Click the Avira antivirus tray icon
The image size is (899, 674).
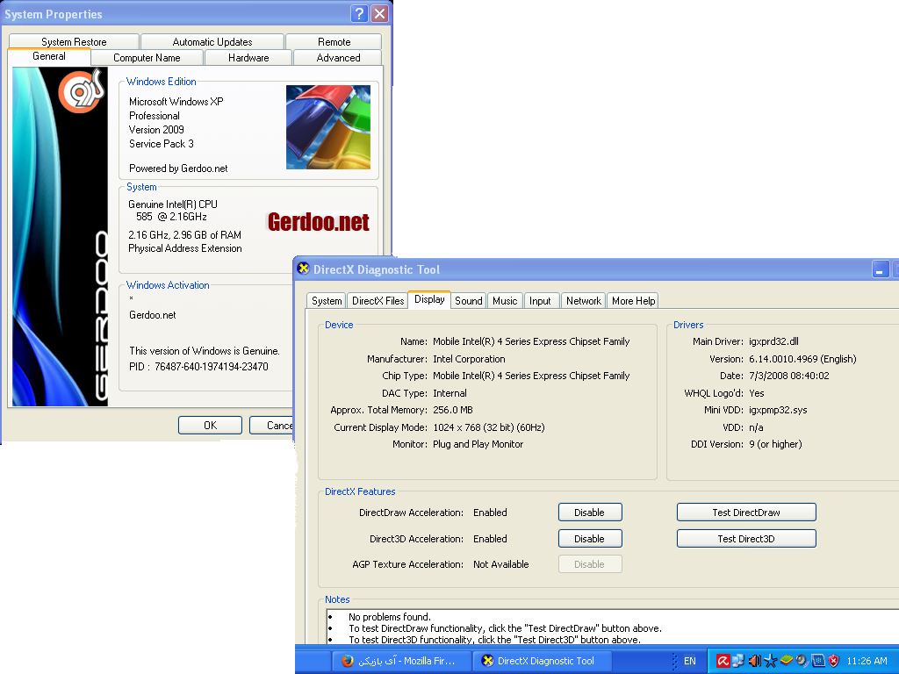point(723,661)
